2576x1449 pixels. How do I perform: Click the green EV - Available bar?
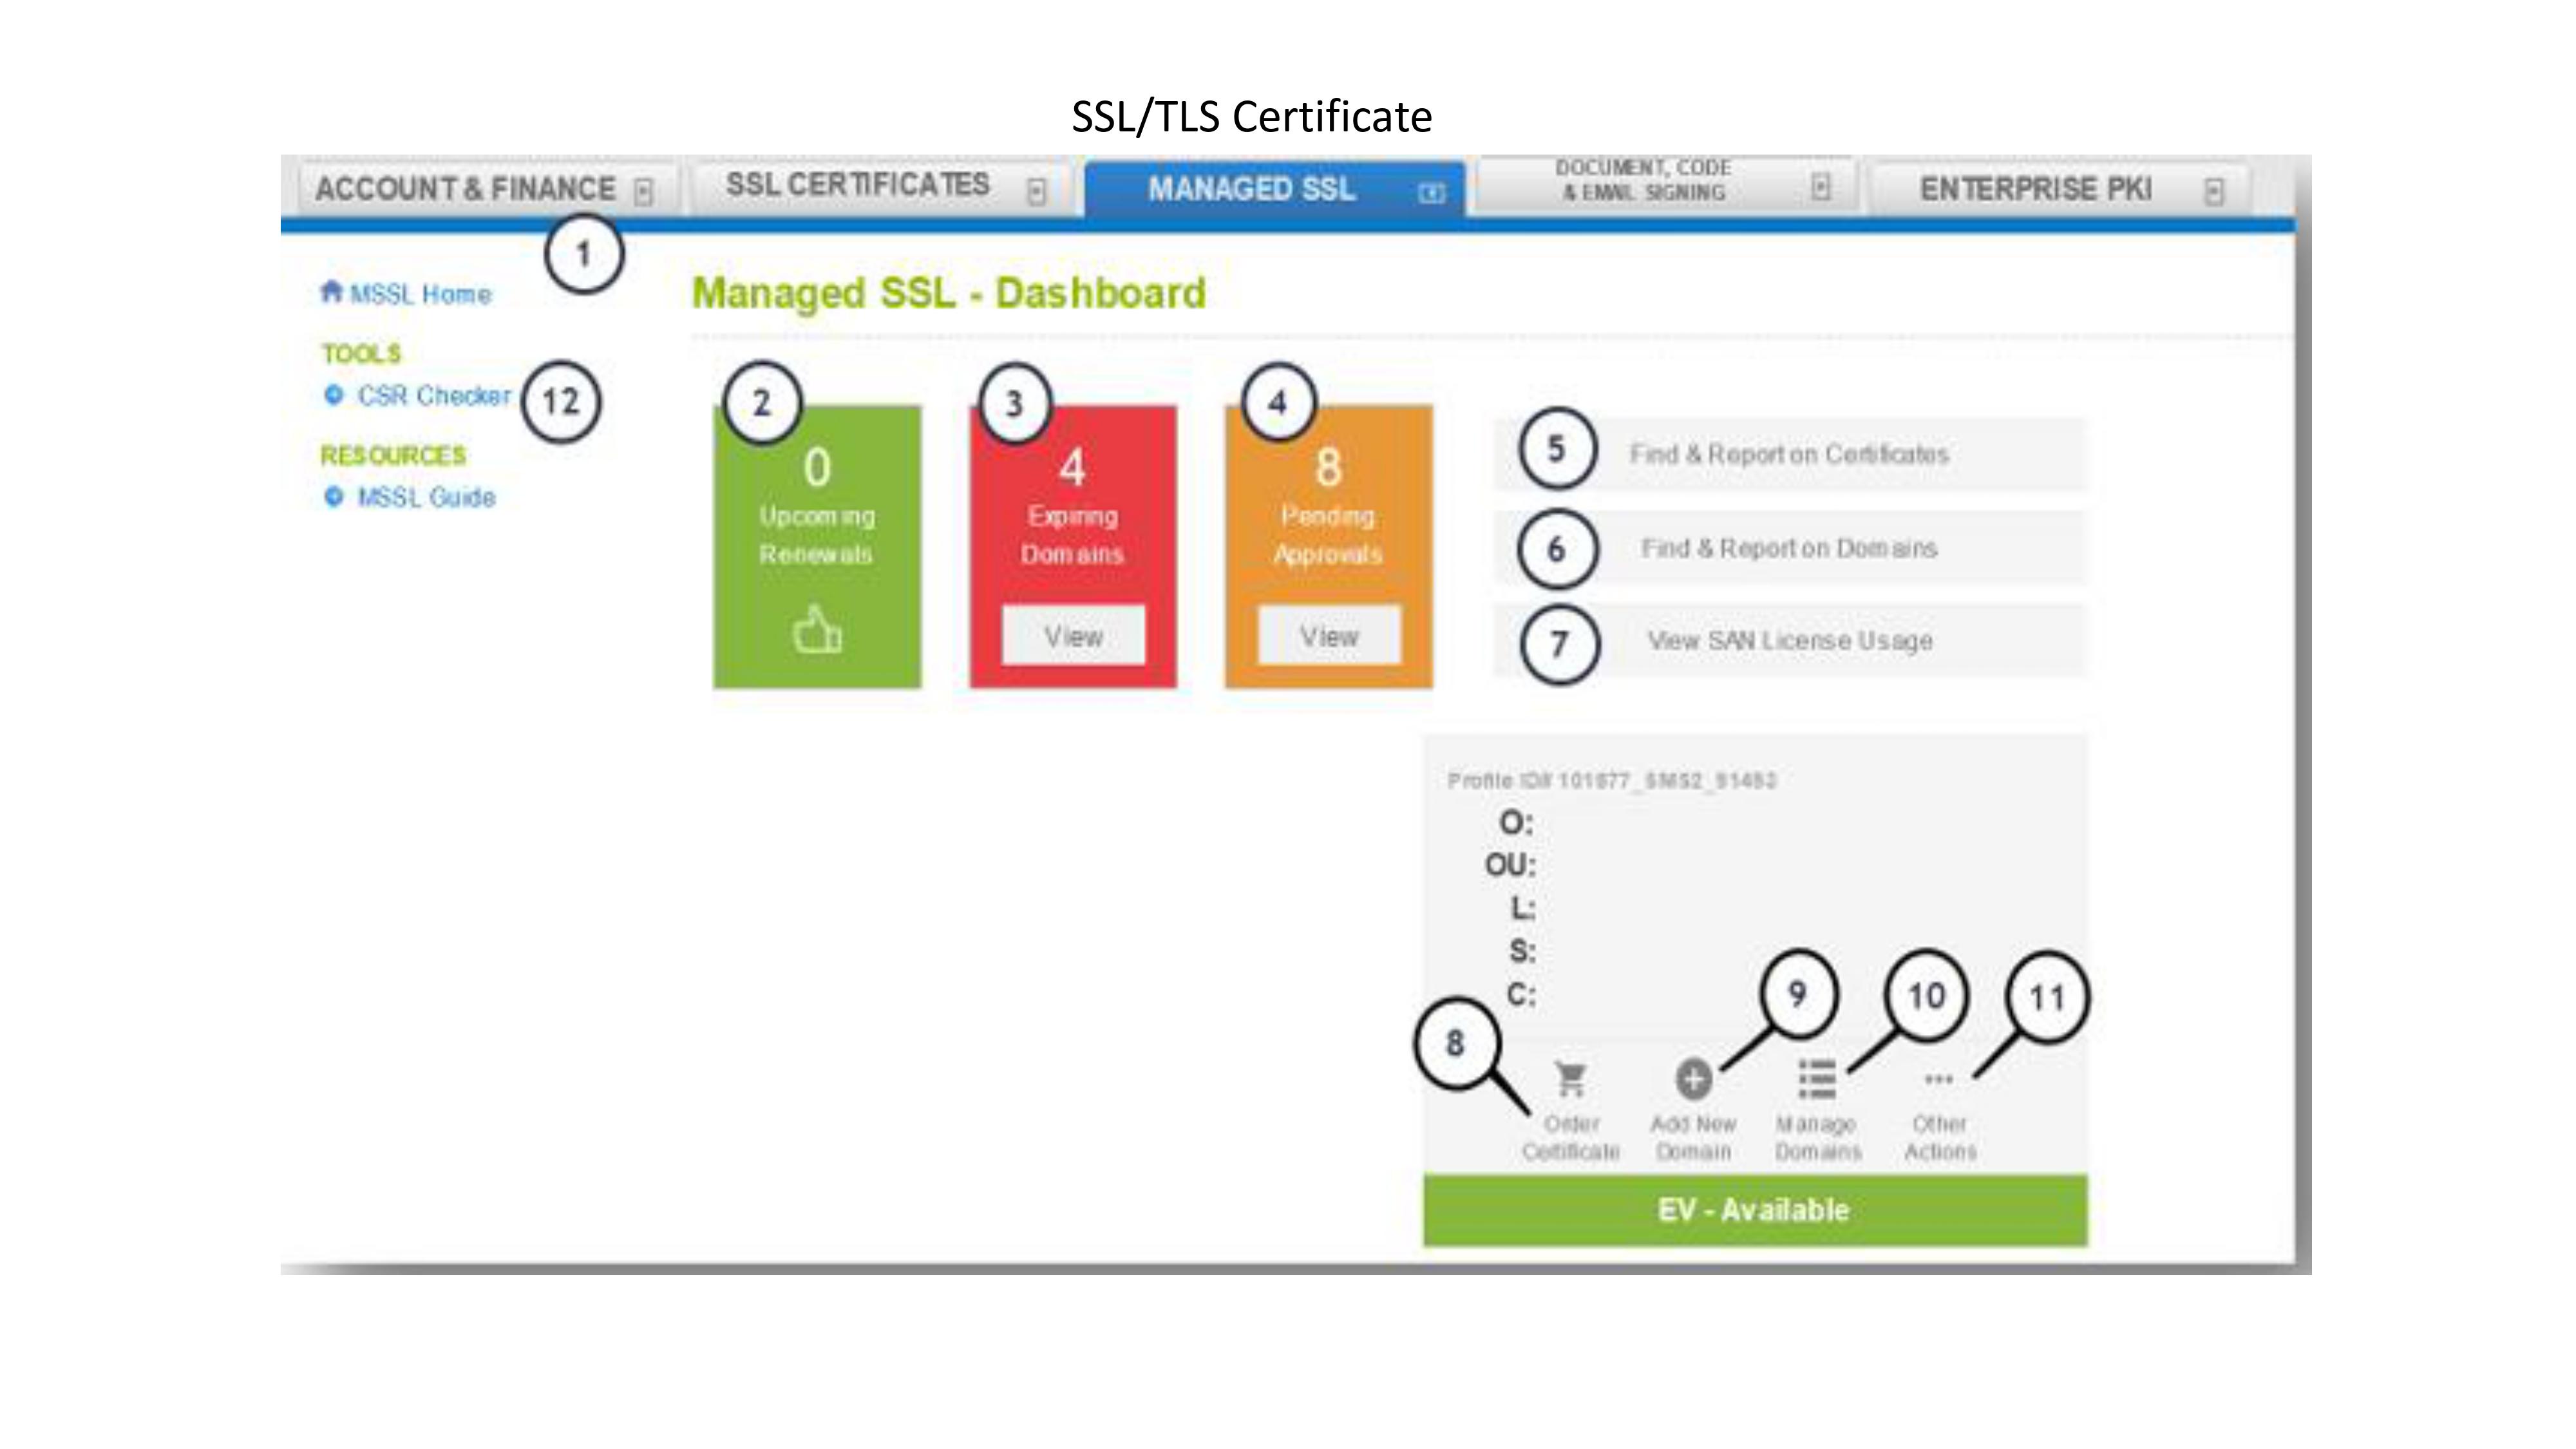[x=1755, y=1210]
